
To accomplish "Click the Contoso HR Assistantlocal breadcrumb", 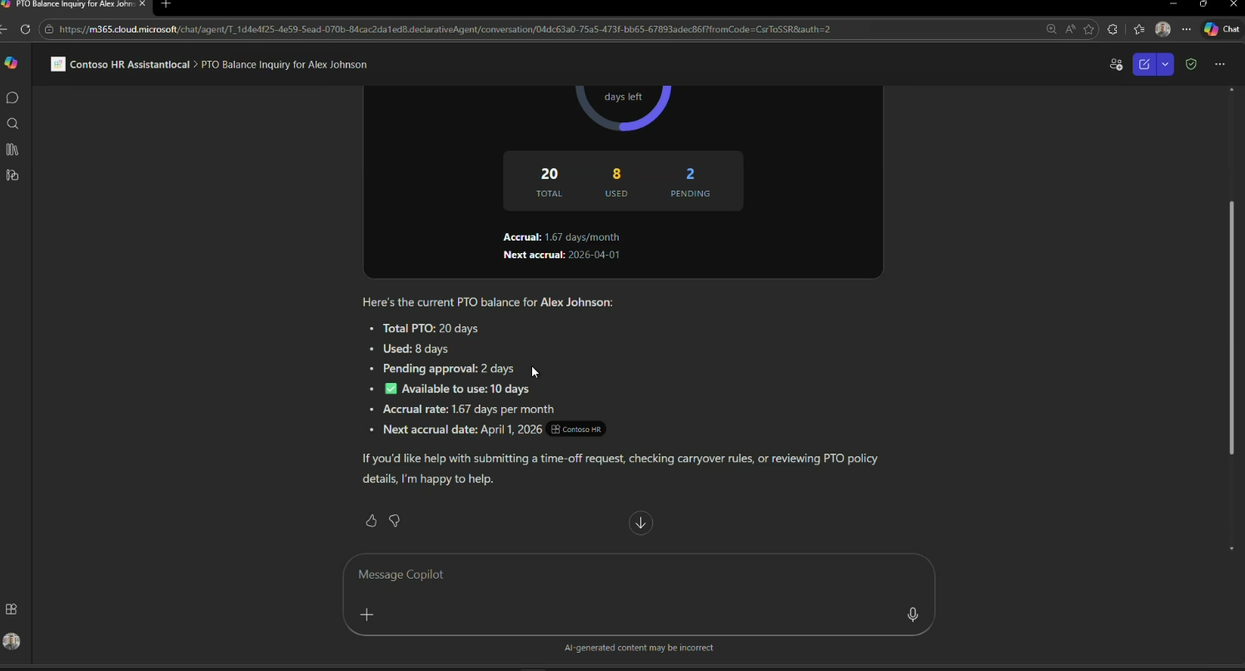I will click(130, 64).
